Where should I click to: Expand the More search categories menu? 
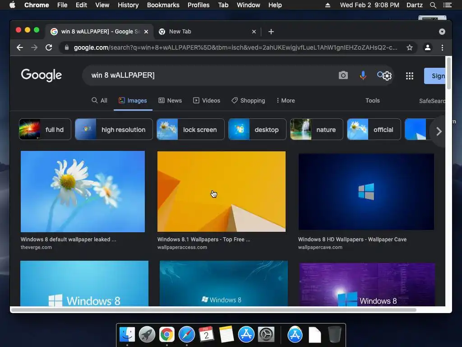point(286,101)
